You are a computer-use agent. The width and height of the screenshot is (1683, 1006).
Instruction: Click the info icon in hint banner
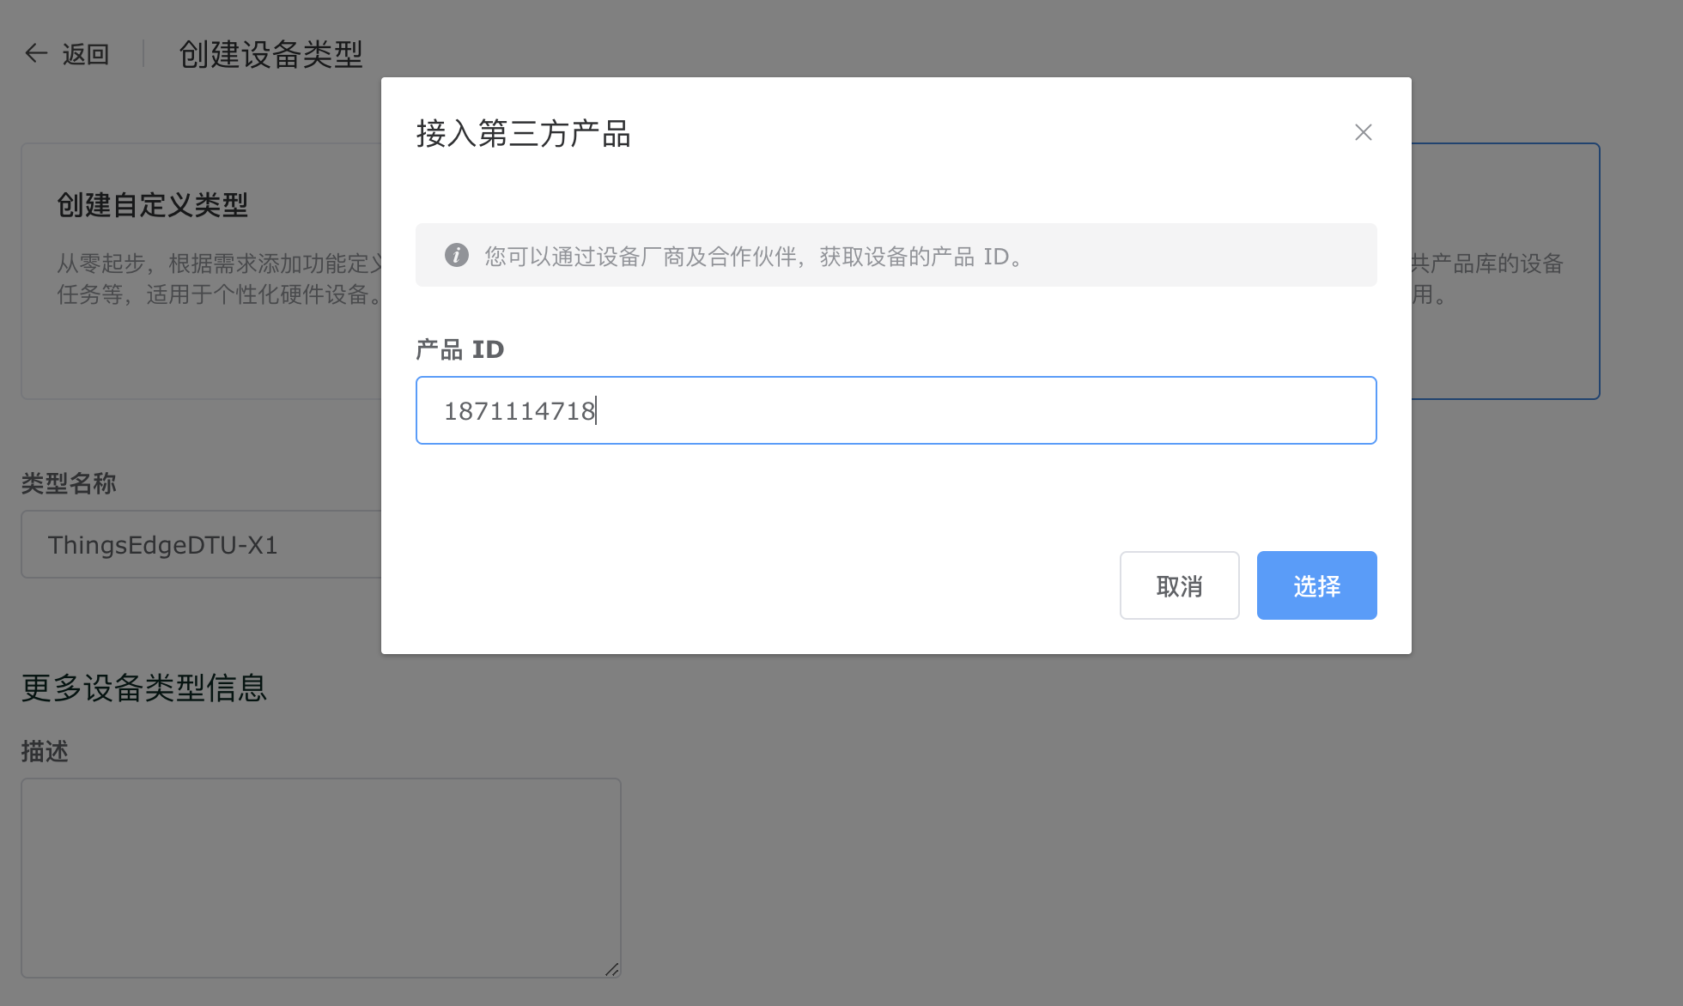coord(456,255)
